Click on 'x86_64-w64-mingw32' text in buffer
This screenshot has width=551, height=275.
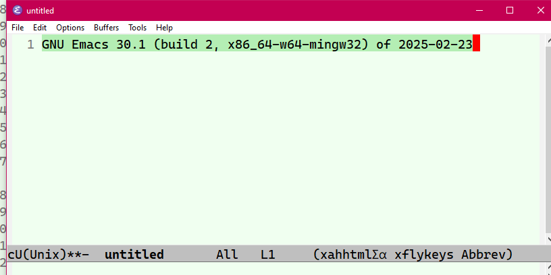[294, 45]
